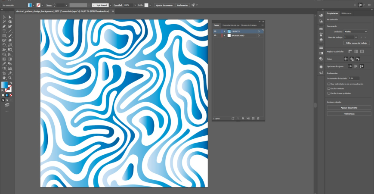
Task: Select the Type tool
Action: click(x=4, y=31)
